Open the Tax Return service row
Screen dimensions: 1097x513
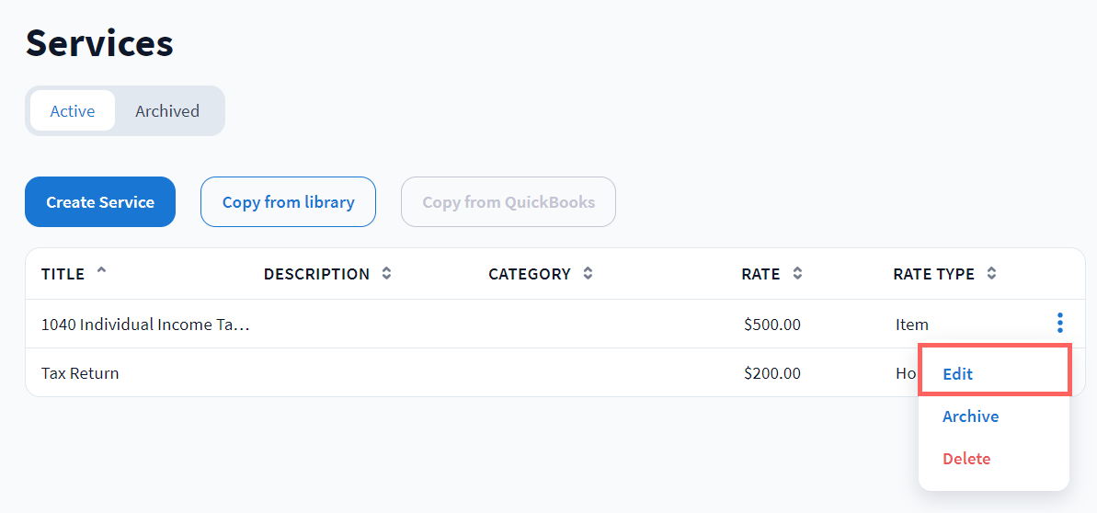(80, 373)
